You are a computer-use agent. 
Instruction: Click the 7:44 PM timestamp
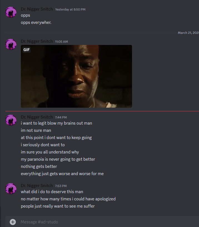tap(61, 117)
